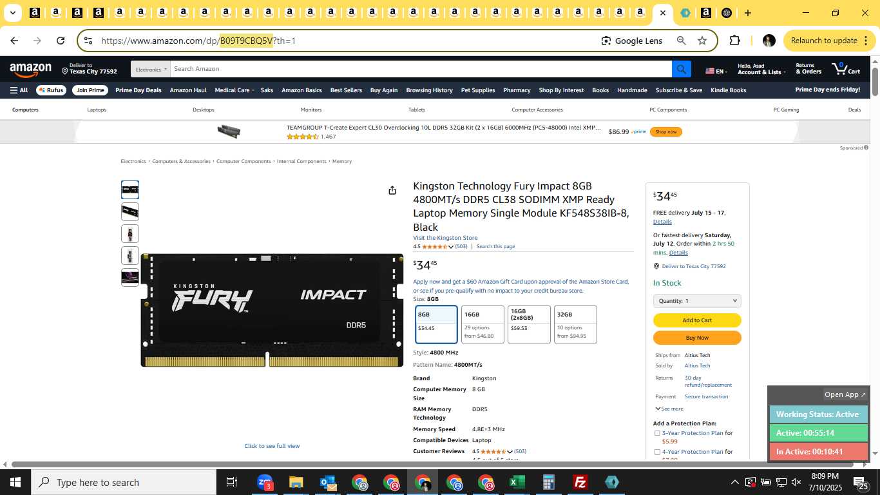Add the item to cart
The width and height of the screenshot is (880, 495).
697,320
